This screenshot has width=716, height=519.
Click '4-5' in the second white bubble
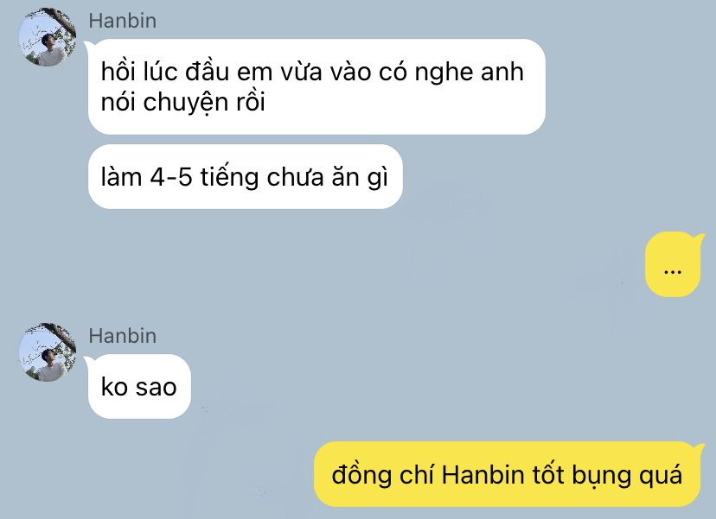tap(170, 177)
